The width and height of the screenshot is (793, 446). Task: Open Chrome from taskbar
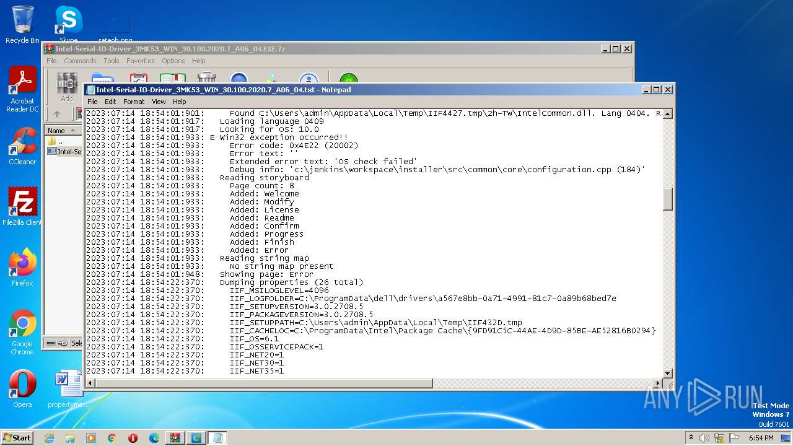(x=112, y=438)
